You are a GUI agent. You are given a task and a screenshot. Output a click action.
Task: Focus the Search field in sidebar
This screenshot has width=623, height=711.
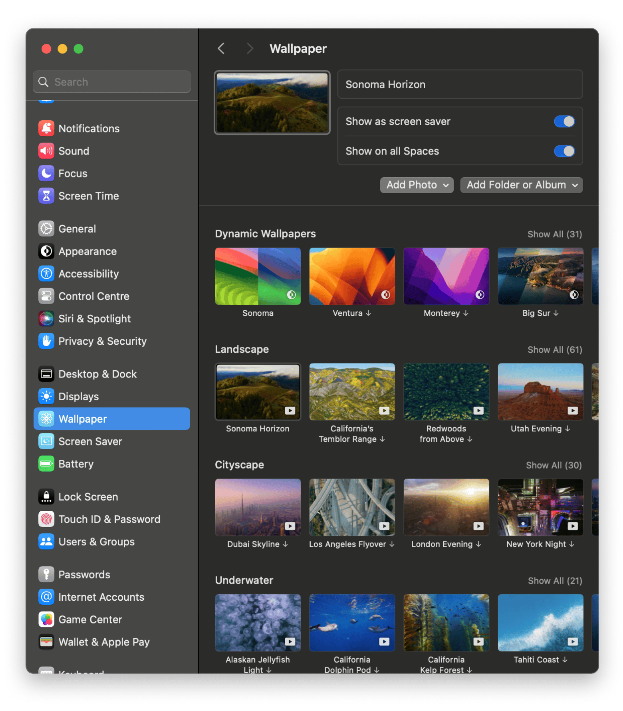tap(112, 82)
